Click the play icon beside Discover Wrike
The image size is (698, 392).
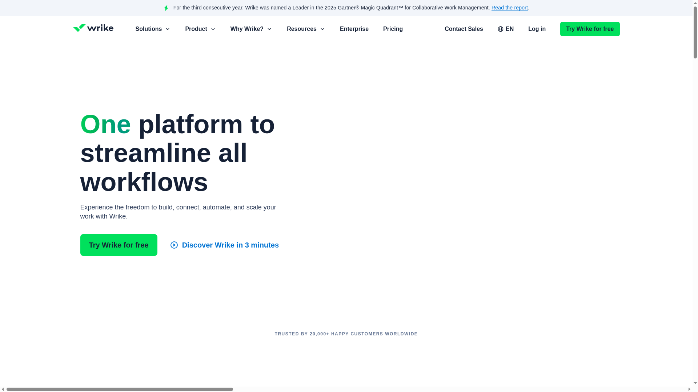[174, 245]
